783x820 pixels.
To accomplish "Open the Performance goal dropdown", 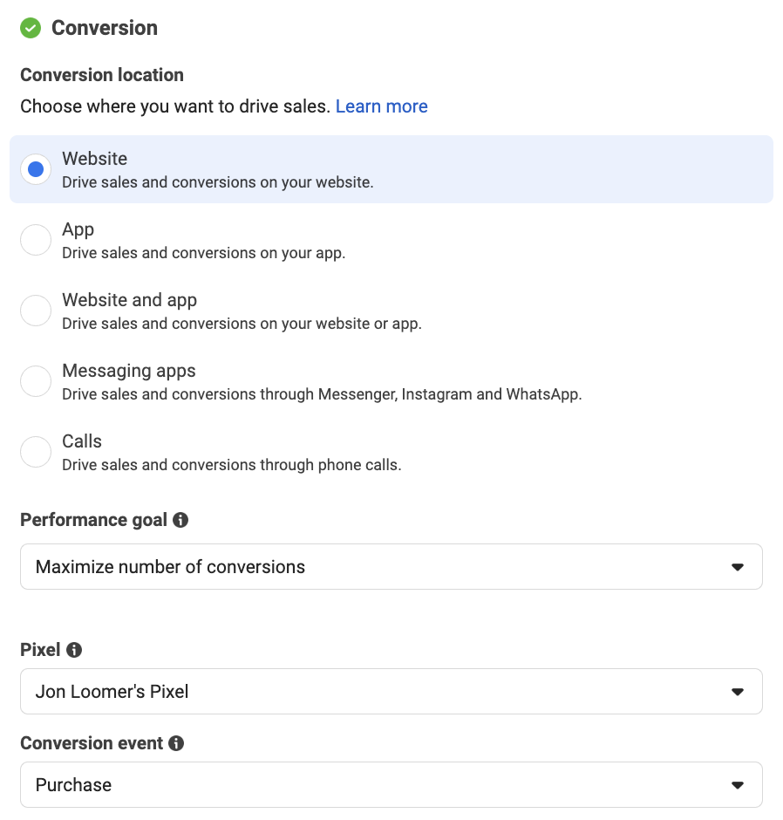I will (391, 567).
